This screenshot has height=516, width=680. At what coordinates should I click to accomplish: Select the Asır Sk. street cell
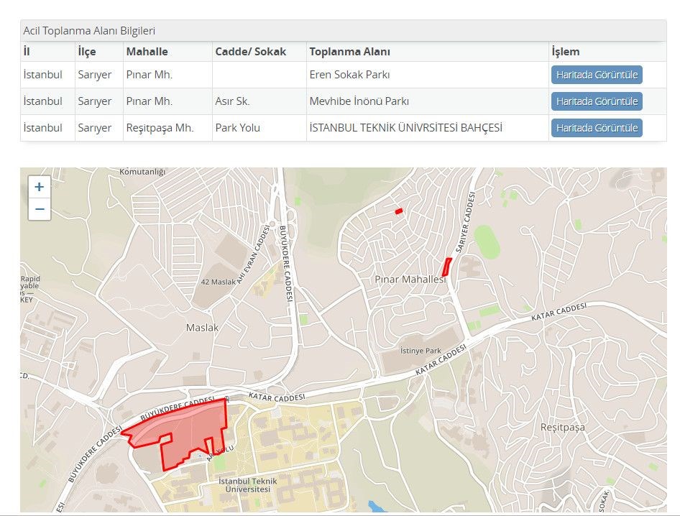pos(233,101)
